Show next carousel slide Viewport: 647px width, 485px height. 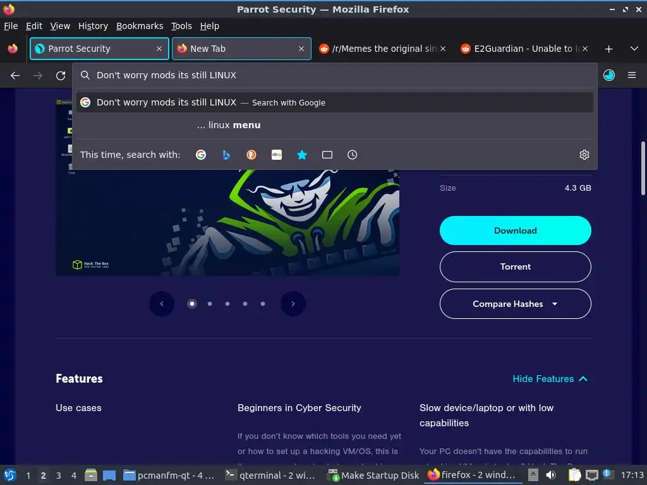tap(293, 304)
